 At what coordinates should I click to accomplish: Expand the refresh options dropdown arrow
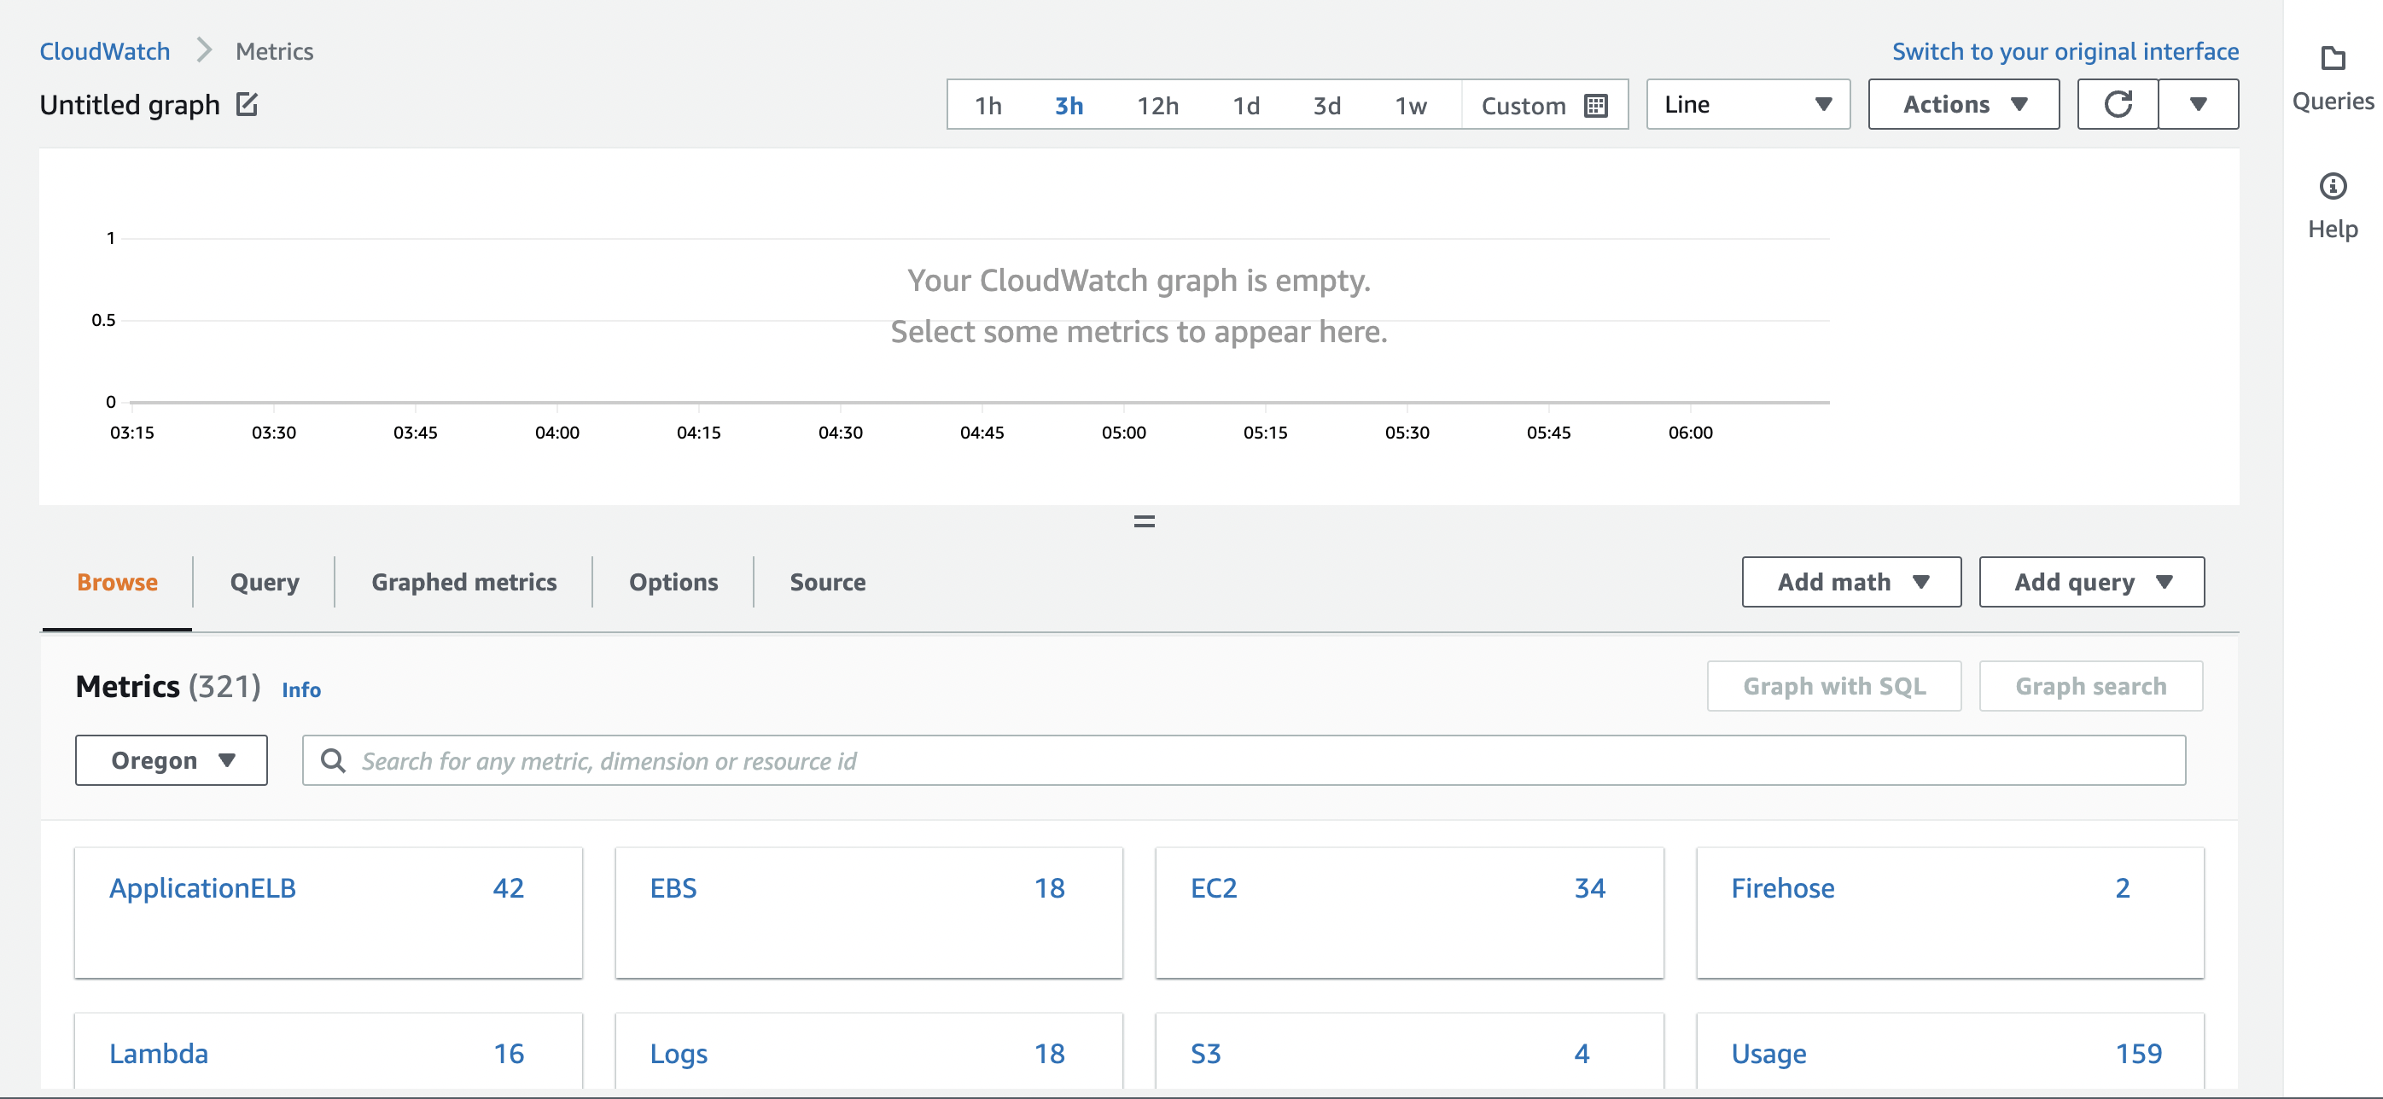pos(2198,105)
